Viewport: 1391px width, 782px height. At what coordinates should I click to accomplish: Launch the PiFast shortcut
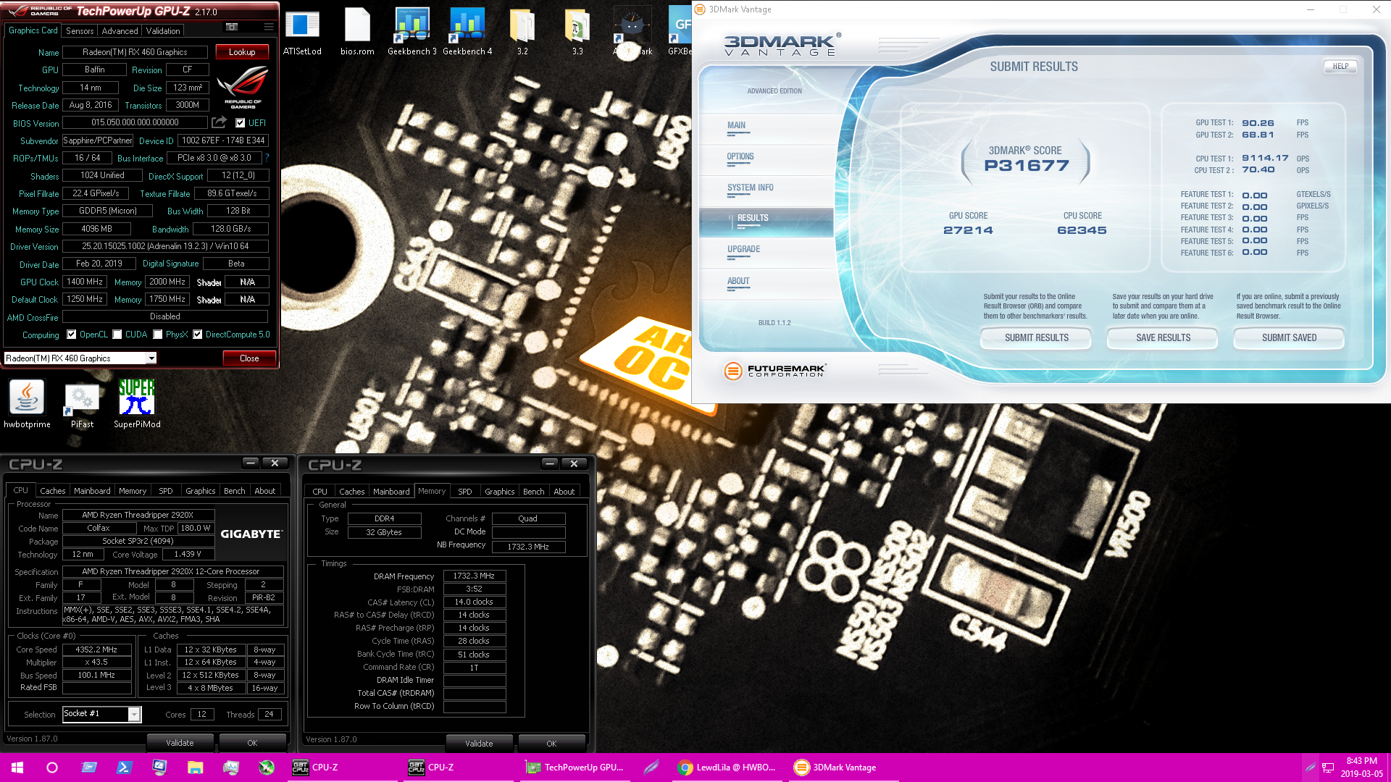point(82,404)
